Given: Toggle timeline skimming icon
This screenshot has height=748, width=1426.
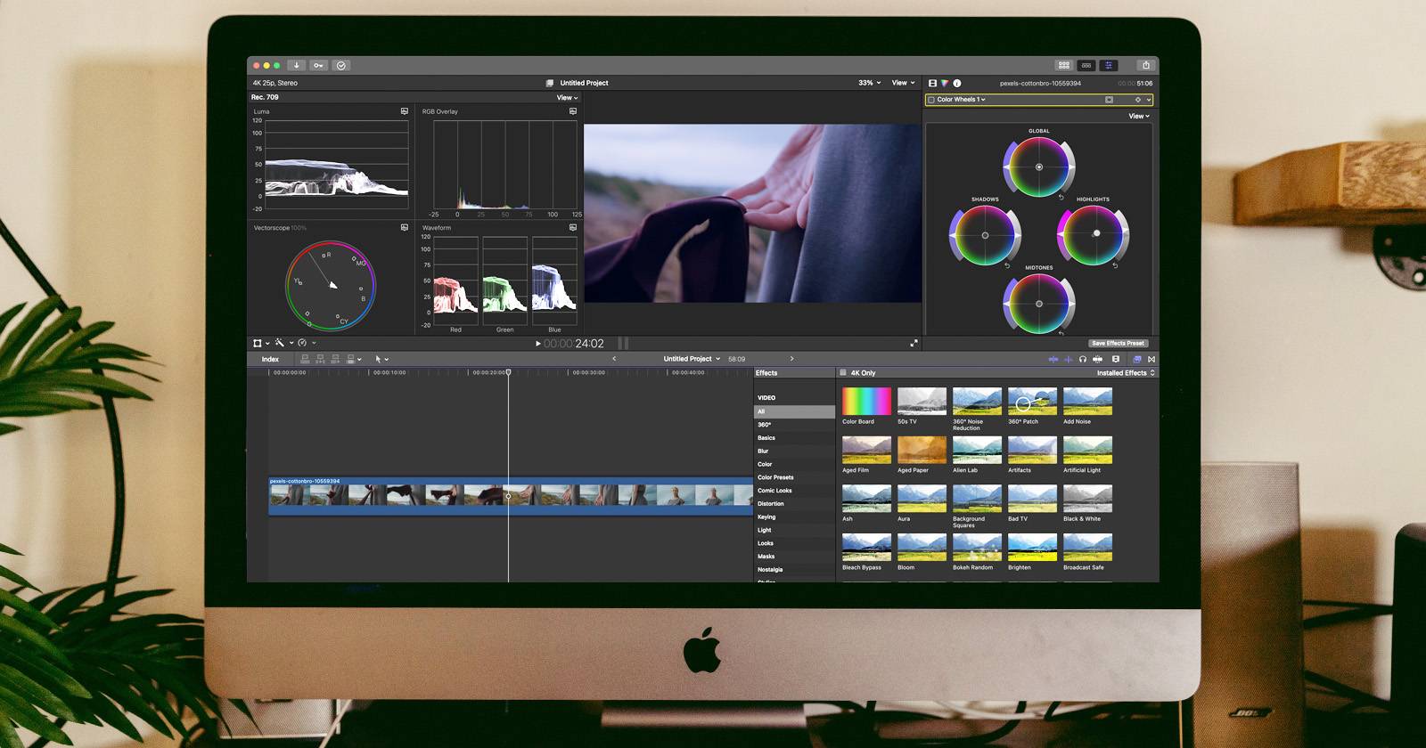Looking at the screenshot, I should click(x=1053, y=359).
